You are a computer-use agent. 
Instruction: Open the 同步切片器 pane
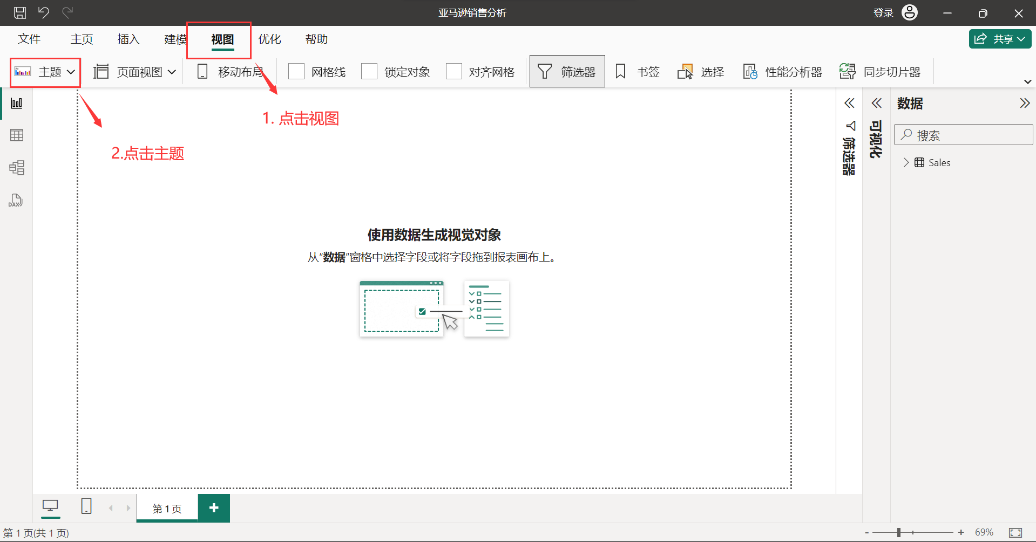pos(880,72)
